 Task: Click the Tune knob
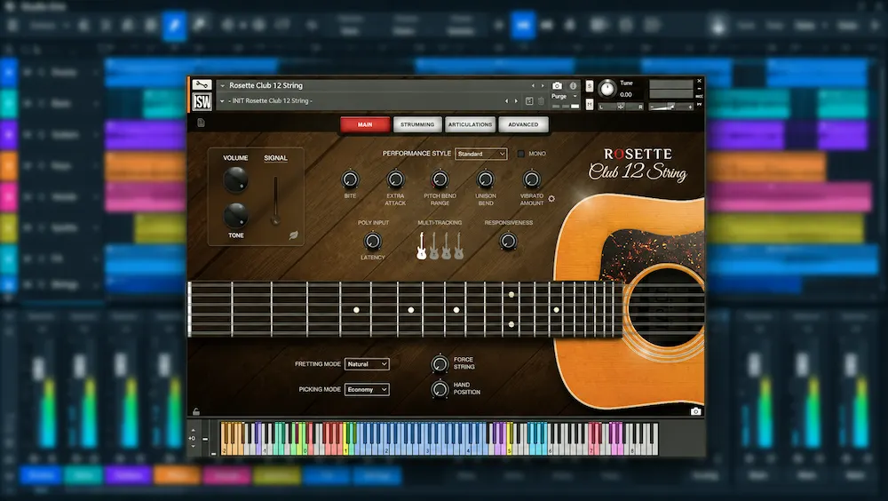point(607,89)
